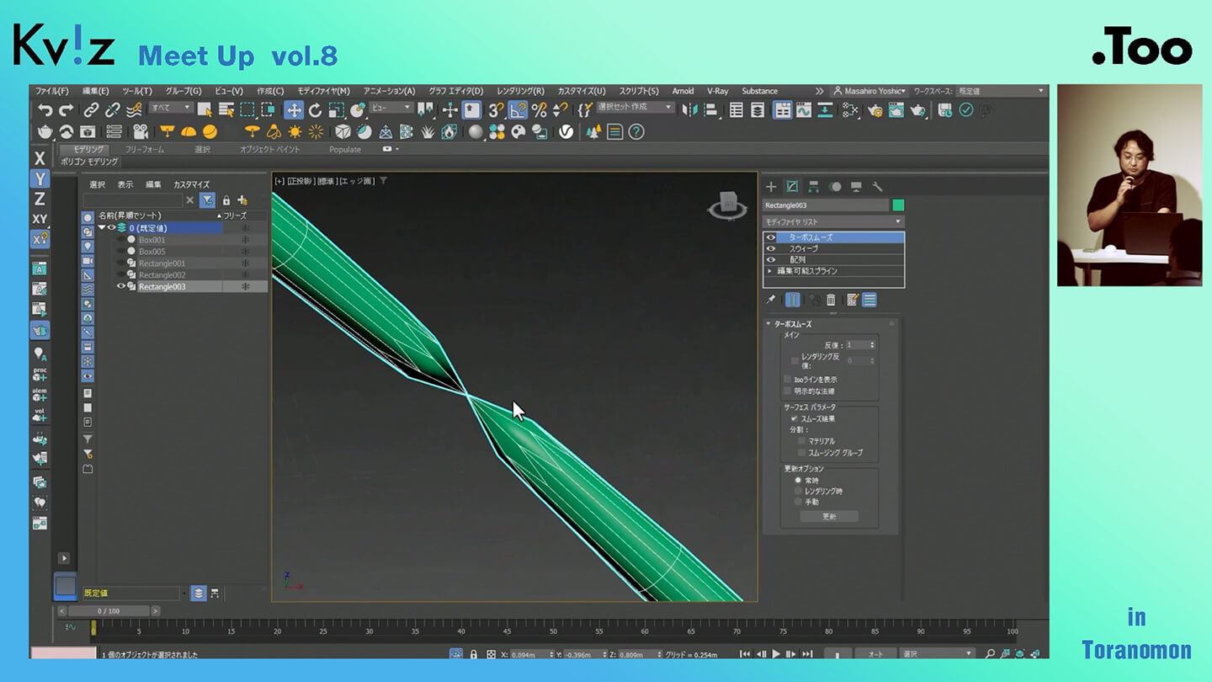Open the Mirror tool
Viewport: 1212px width, 682px height.
(690, 110)
